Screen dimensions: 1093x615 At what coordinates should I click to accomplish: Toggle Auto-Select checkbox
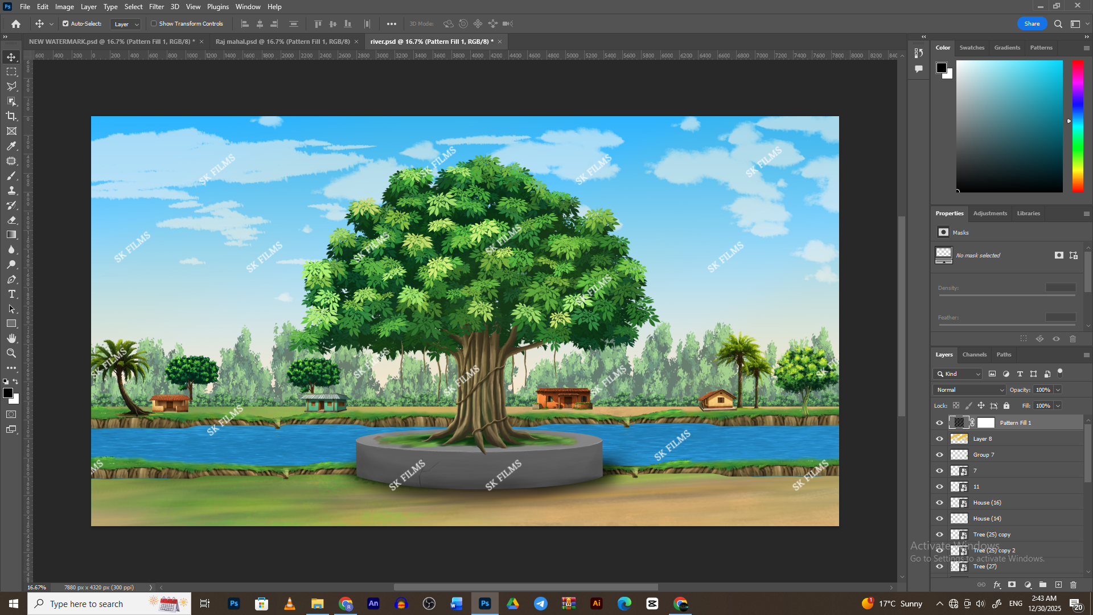[65, 24]
